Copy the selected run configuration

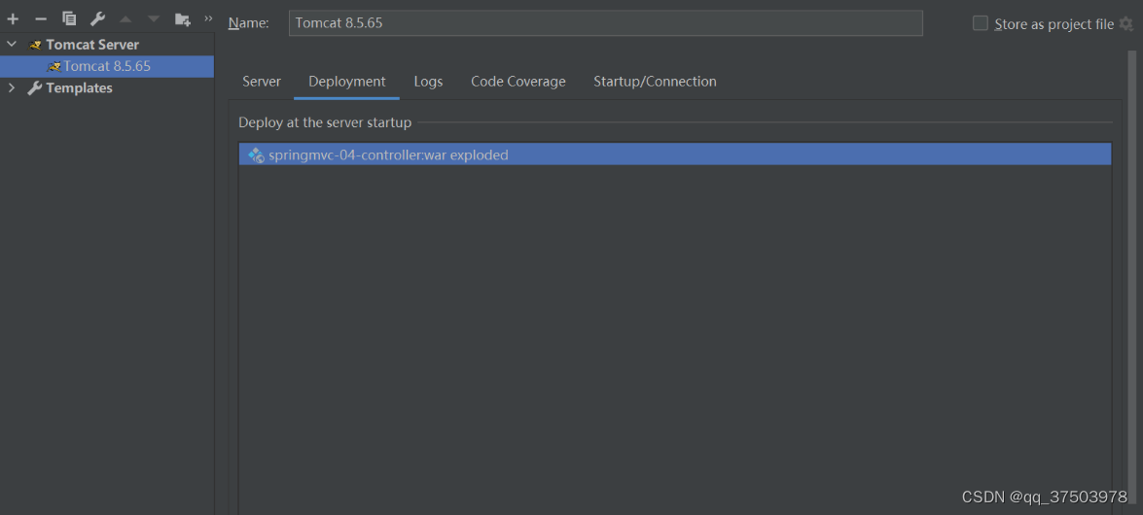tap(69, 18)
